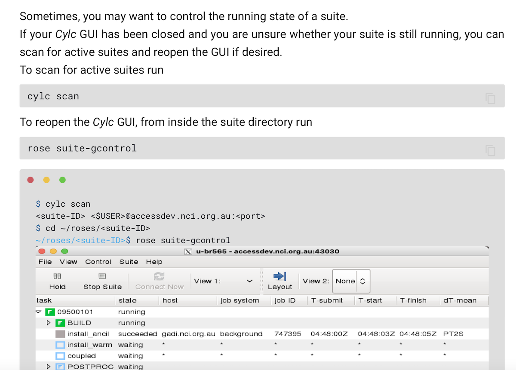Open the Control menu

(98, 262)
